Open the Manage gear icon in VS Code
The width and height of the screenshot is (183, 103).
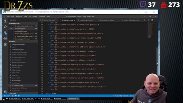[x=5, y=92]
